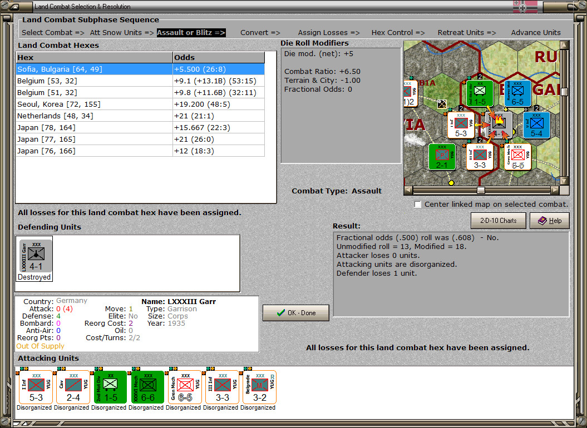The width and height of the screenshot is (587, 428).
Task: Toggle center linked map on selected combat
Action: 418,205
